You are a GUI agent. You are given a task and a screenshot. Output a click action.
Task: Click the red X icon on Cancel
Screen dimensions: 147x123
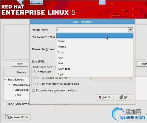(x=100, y=97)
